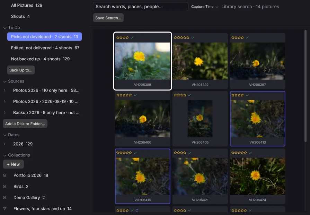Screen dimensions: 310x215
Task: Open Portfolio 2026 collection
Action: tap(30, 175)
